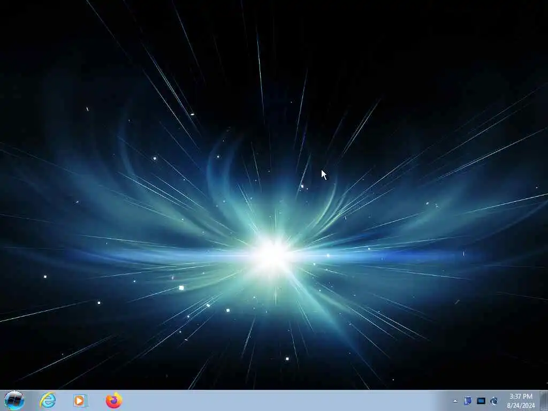Open the Windows Start menu orb
The height and width of the screenshot is (411, 548).
[14, 400]
